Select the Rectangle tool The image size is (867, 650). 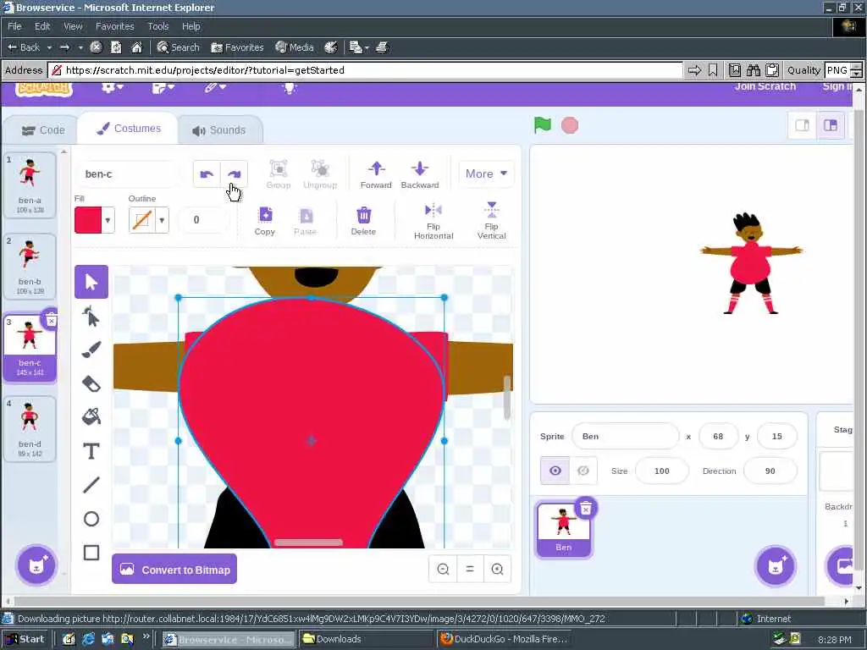coord(91,553)
